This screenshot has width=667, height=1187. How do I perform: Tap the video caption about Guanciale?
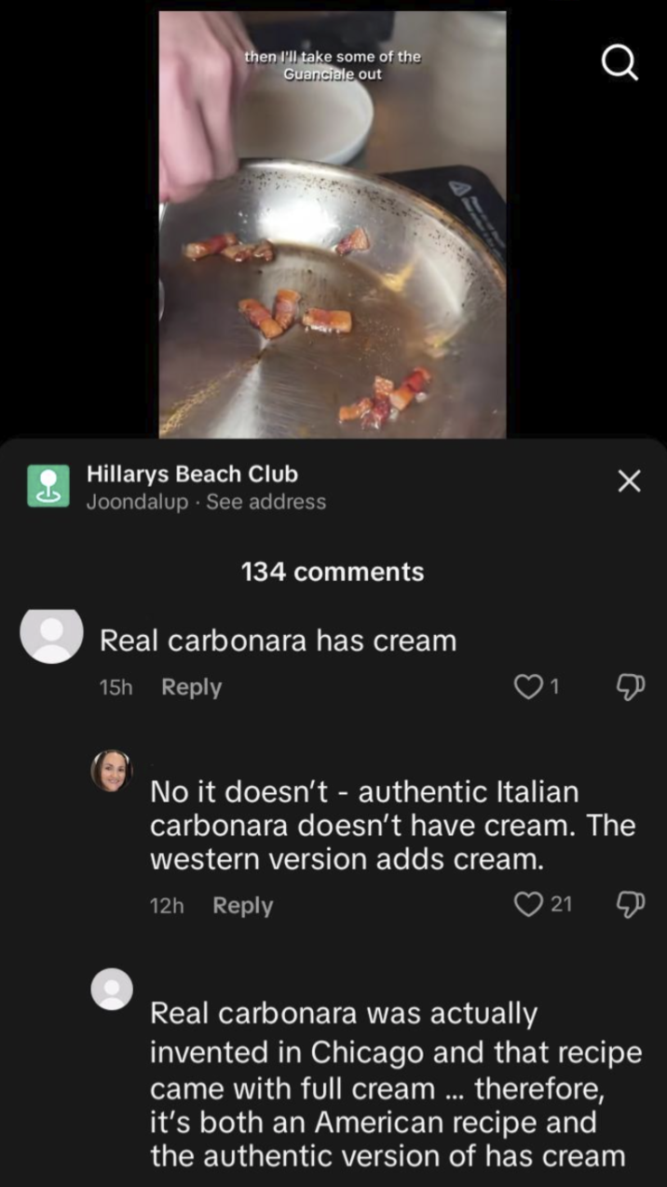333,65
